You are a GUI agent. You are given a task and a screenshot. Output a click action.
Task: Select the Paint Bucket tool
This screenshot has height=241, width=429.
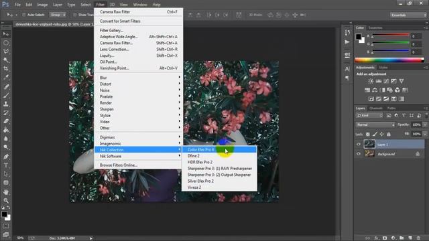pos(6,130)
